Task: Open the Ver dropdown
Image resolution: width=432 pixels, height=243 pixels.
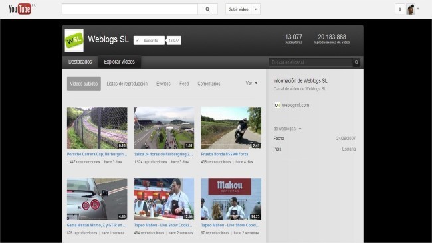Action: (251, 83)
